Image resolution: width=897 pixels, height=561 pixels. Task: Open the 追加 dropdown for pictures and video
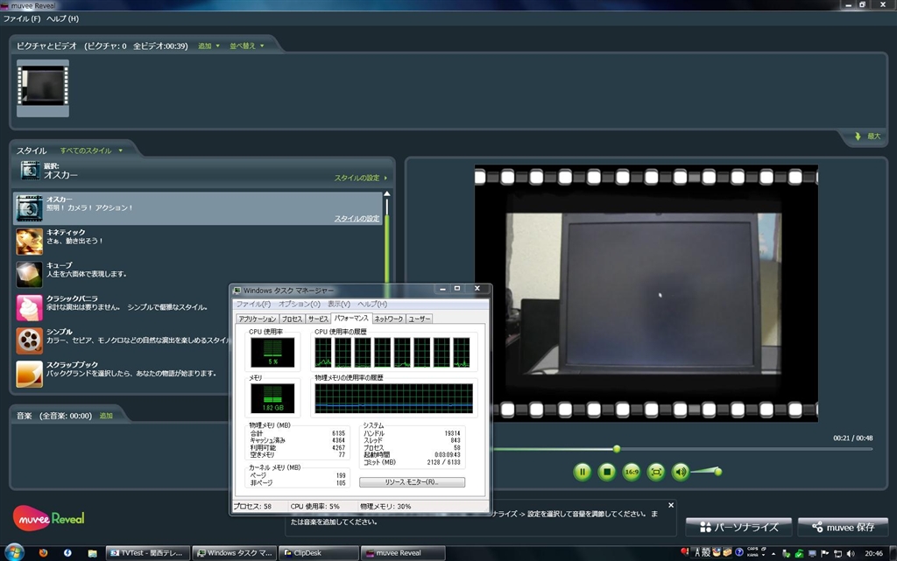click(x=208, y=46)
